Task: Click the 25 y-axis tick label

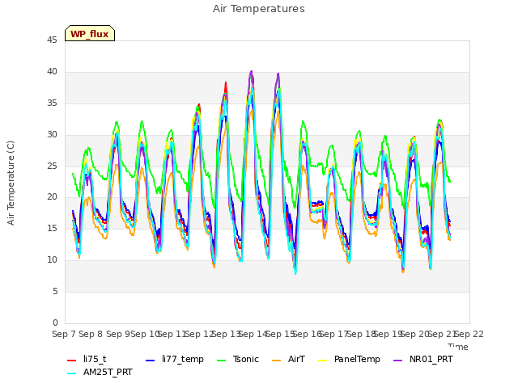Action: (x=52, y=166)
